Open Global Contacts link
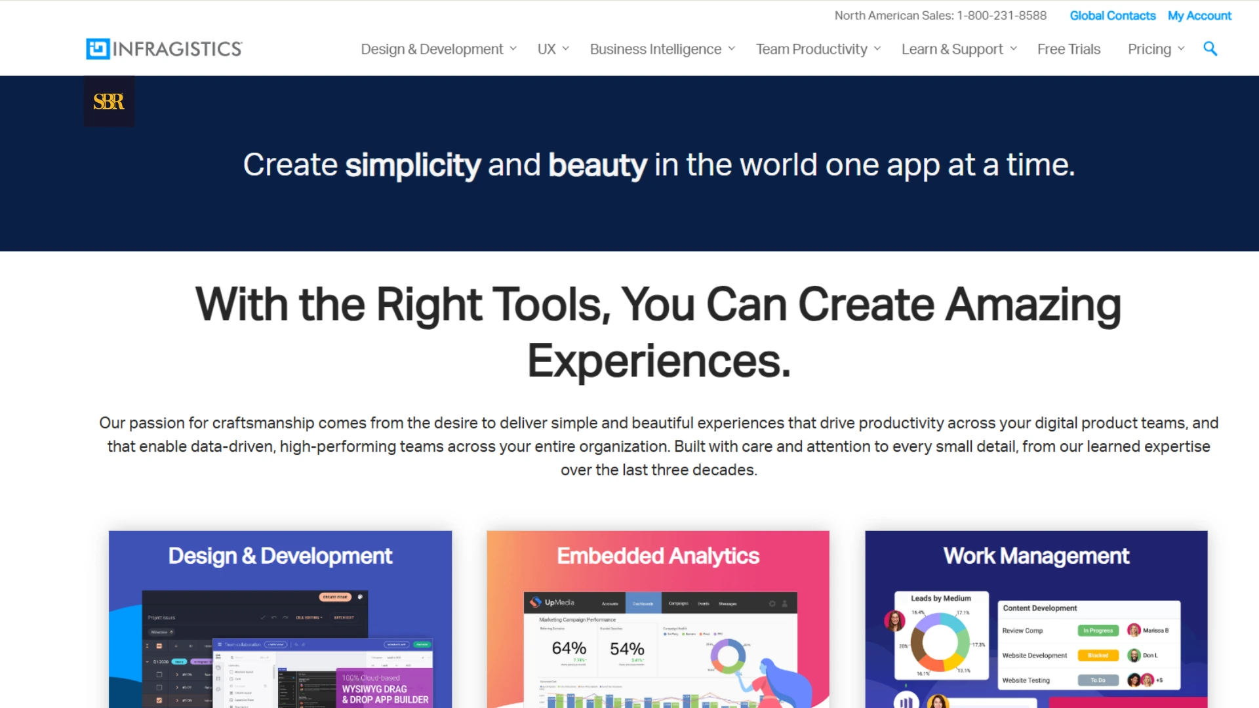 (x=1112, y=16)
